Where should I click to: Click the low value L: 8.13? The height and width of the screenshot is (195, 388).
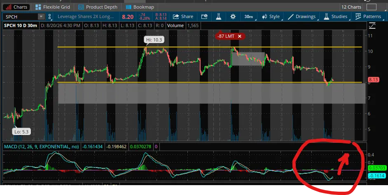pyautogui.click(x=127, y=25)
